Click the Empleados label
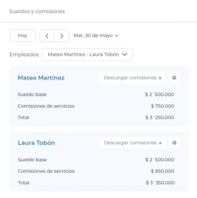The image size is (197, 198). (24, 55)
